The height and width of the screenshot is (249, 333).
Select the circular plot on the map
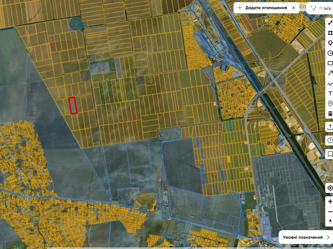click(x=76, y=24)
